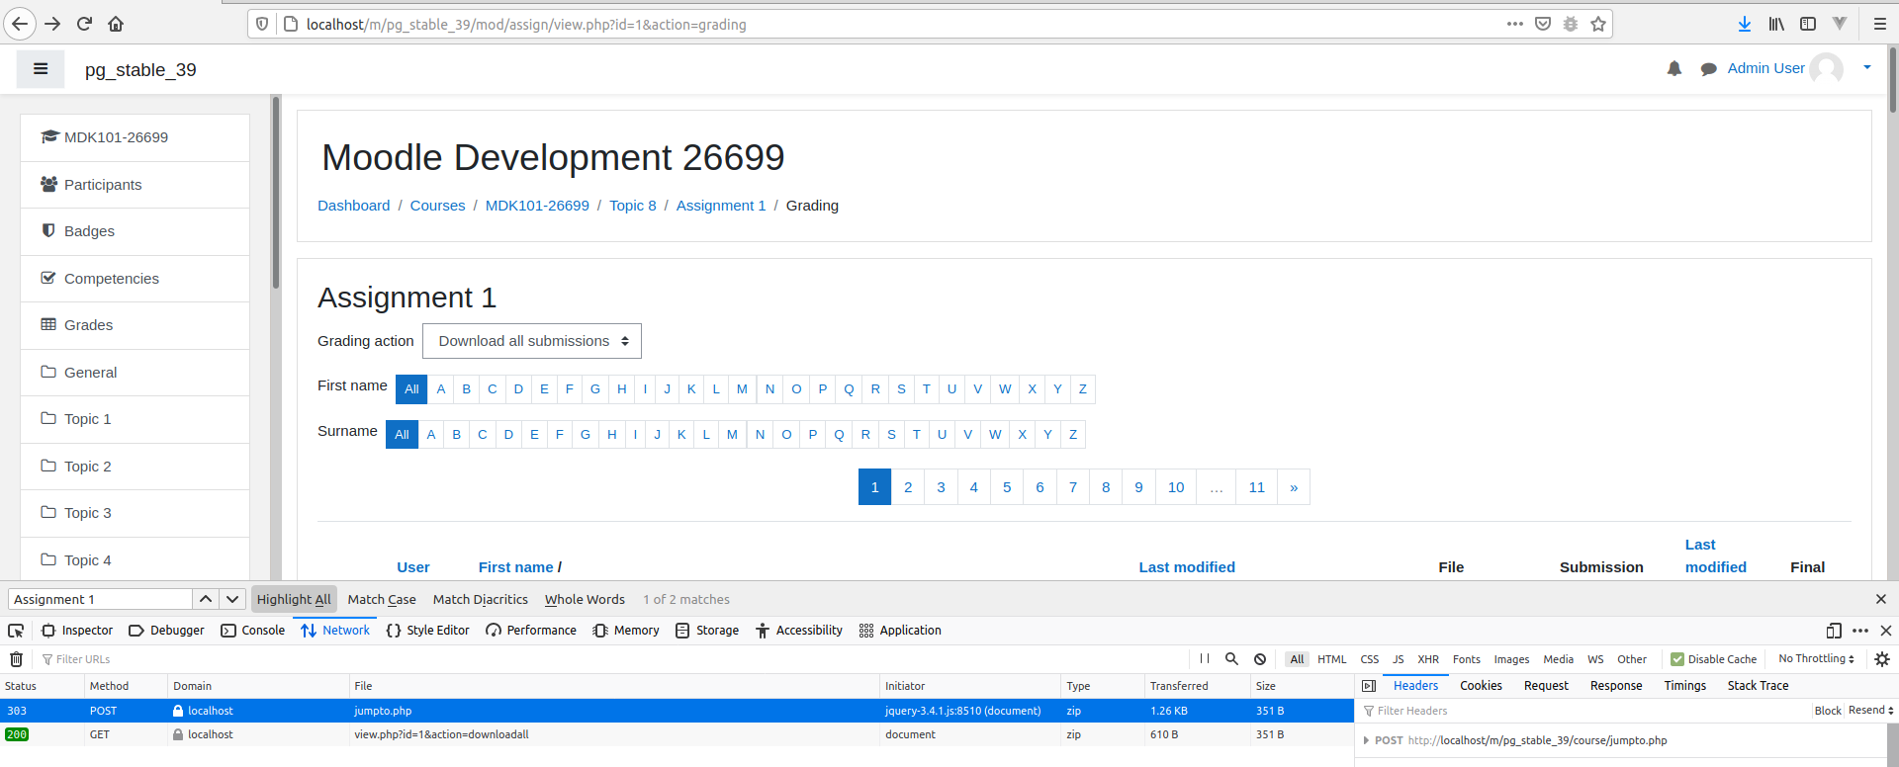Open the downloads arrow in the browser toolbar
The height and width of the screenshot is (767, 1899).
[x=1745, y=24]
